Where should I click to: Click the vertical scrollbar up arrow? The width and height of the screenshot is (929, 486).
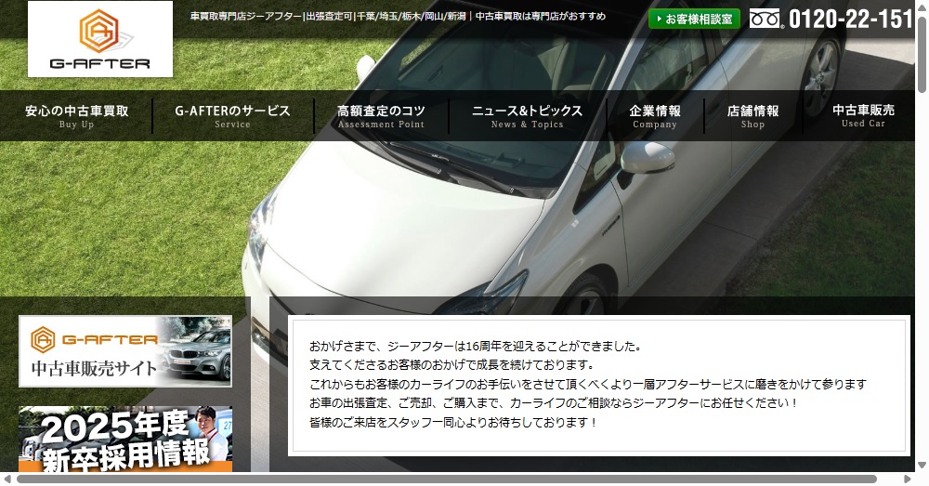(922, 7)
